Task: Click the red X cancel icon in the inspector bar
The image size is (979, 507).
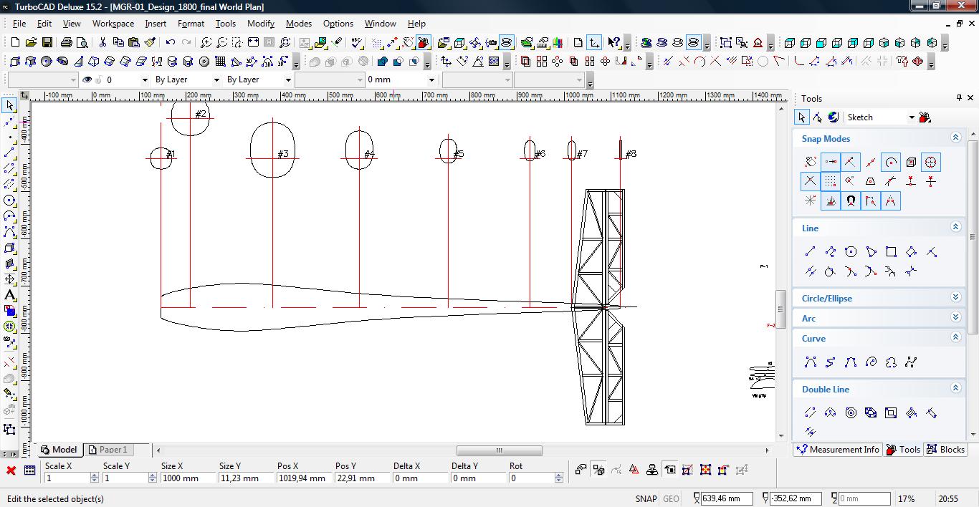Action: click(x=11, y=470)
